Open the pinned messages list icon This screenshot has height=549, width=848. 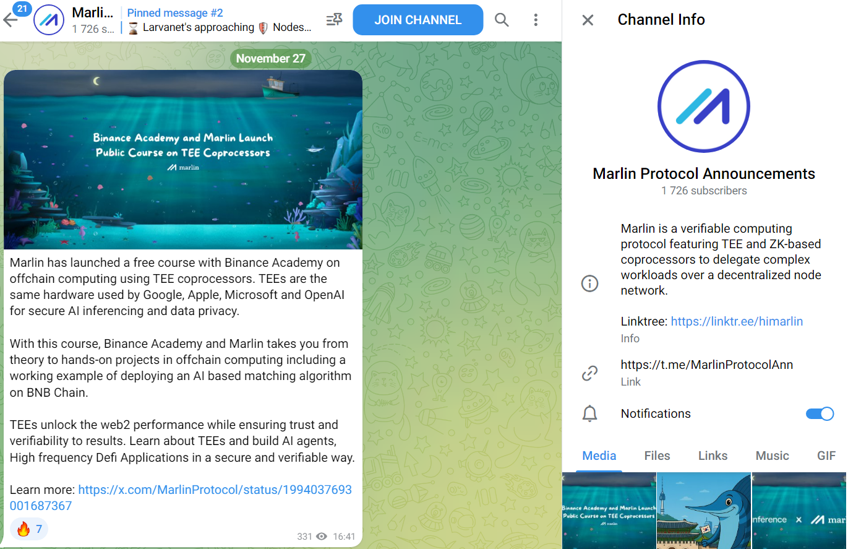(334, 20)
